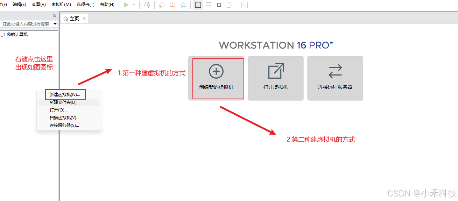Choose 扫描虚拟机(V)... from context menu
458x201 pixels.
coord(69,118)
